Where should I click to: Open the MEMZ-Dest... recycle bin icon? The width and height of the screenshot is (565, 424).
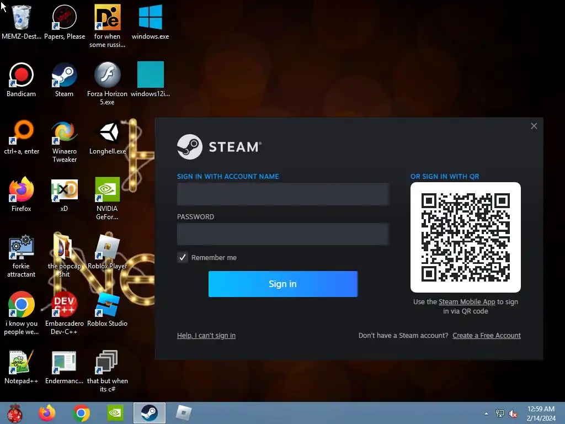[x=22, y=22]
